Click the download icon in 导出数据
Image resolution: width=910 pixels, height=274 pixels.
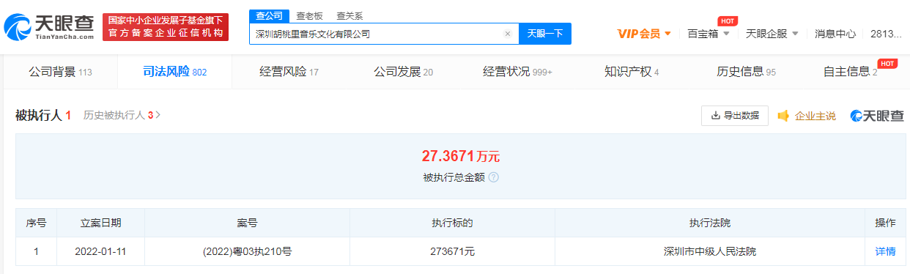(x=715, y=116)
